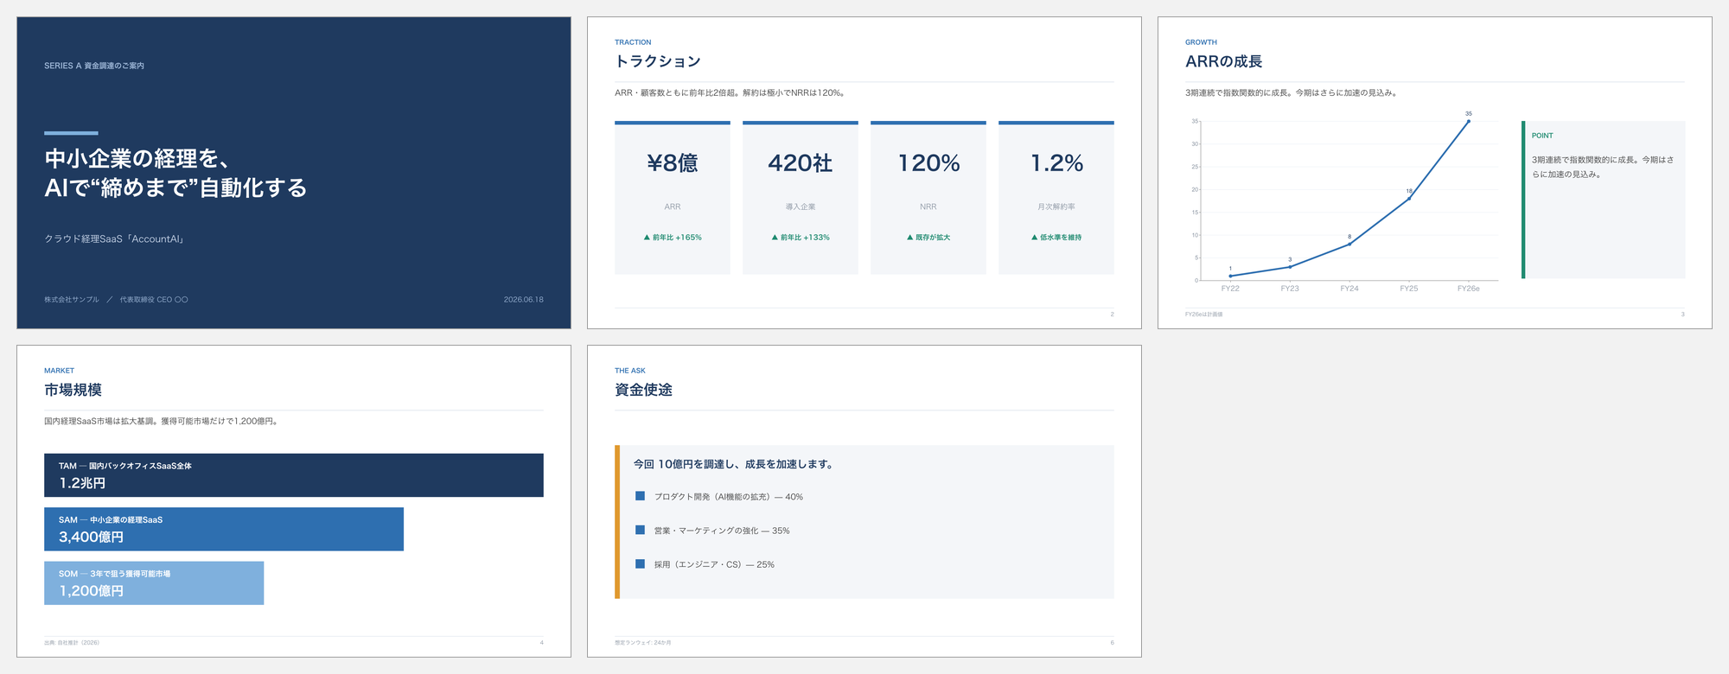Select the 'ARRの成長' slide heading
The height and width of the screenshot is (674, 1729).
point(1223,61)
